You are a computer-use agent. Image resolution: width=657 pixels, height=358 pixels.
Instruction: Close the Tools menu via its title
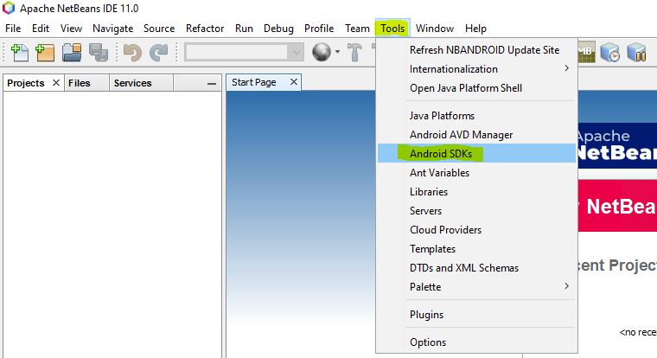[x=392, y=29]
